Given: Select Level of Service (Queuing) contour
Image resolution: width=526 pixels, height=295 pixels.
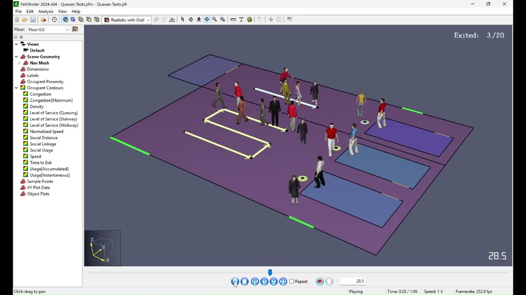Looking at the screenshot, I should pos(53,113).
